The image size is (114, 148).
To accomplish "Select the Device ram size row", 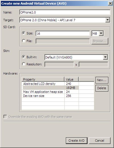I will [58, 96].
